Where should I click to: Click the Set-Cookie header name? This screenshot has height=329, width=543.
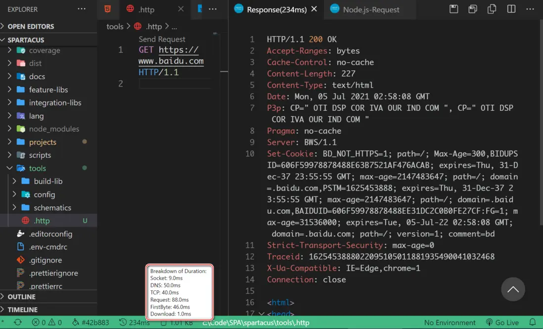pyautogui.click(x=290, y=153)
